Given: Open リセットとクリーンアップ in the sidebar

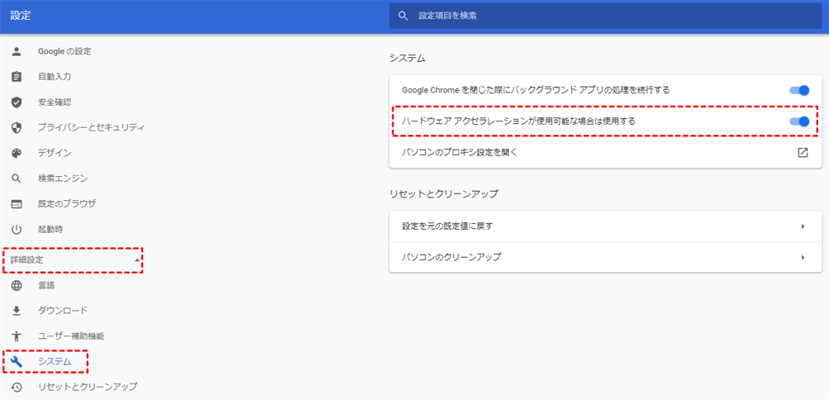Looking at the screenshot, I should 88,387.
